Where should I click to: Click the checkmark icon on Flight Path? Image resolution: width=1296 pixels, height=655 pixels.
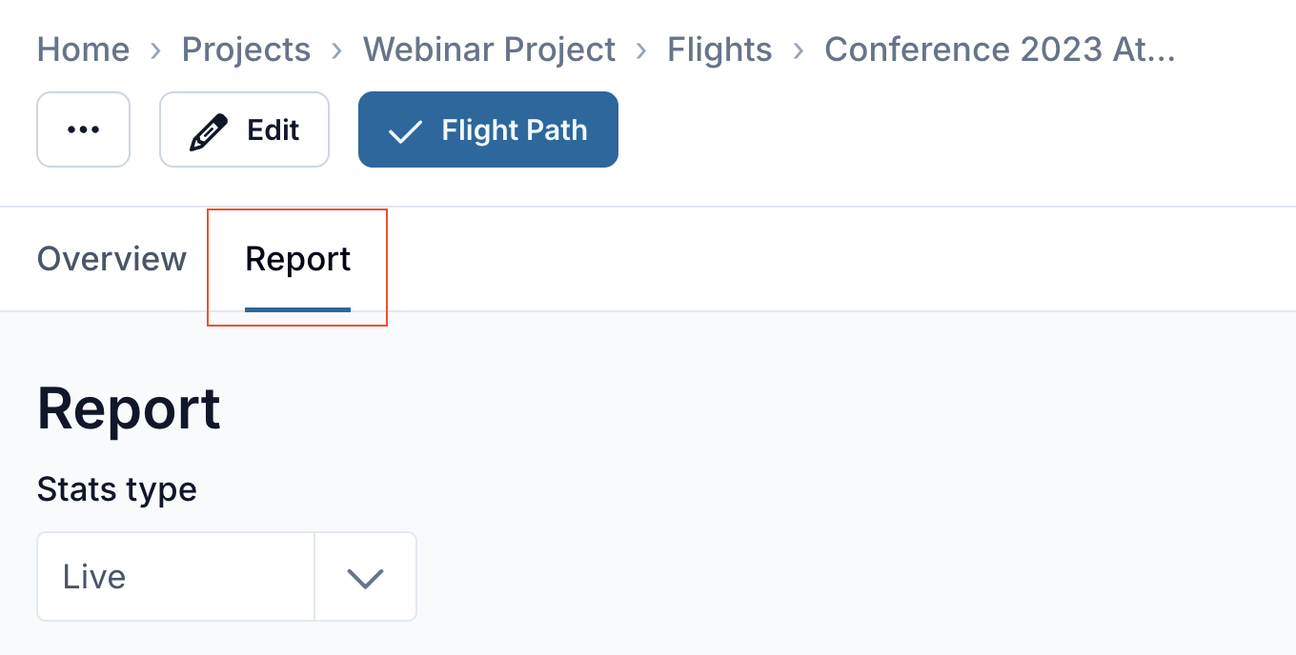pos(405,130)
